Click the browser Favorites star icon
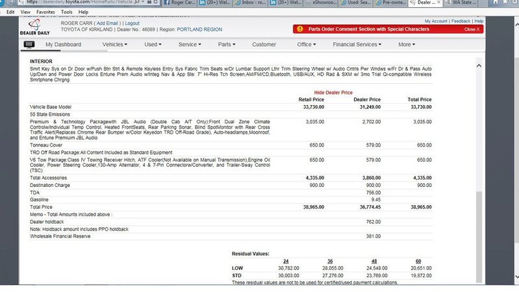The image size is (519, 292). (505, 2)
